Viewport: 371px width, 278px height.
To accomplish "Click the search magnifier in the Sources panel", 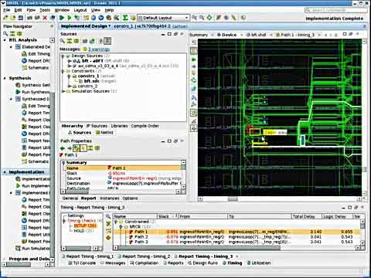I will point(63,41).
